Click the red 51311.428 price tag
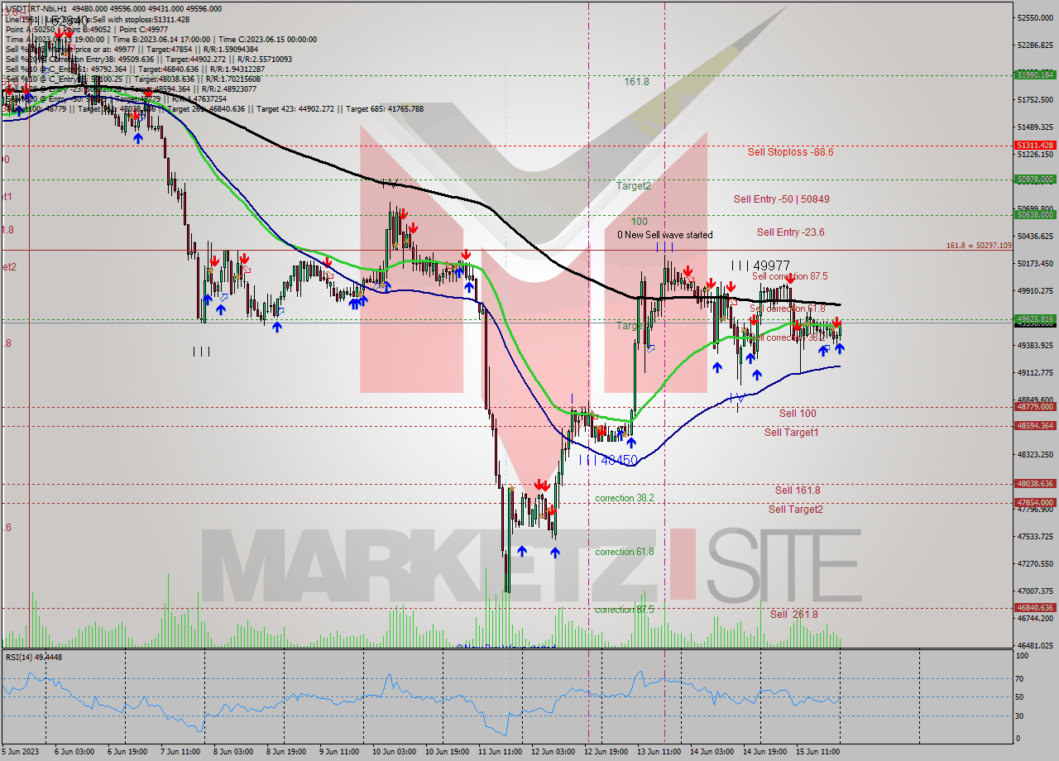The image size is (1059, 761). pyautogui.click(x=1034, y=145)
